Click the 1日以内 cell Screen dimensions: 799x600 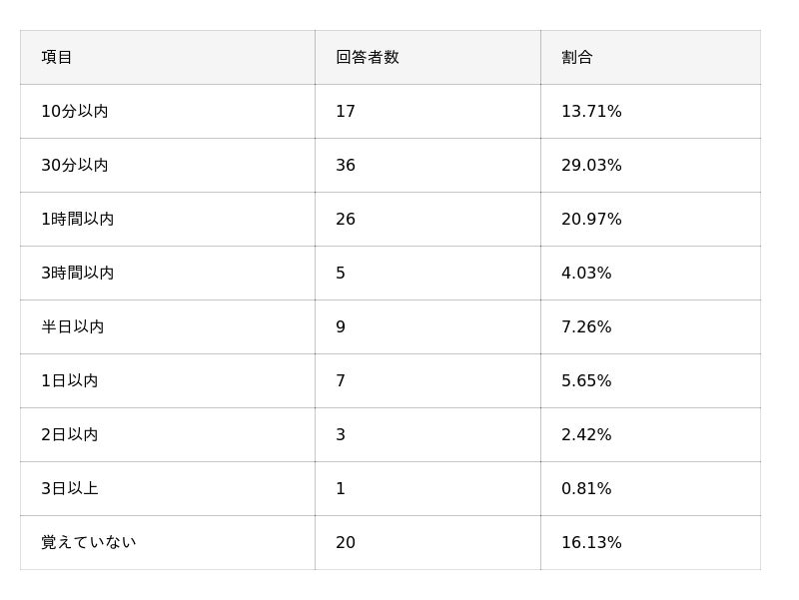(x=70, y=381)
